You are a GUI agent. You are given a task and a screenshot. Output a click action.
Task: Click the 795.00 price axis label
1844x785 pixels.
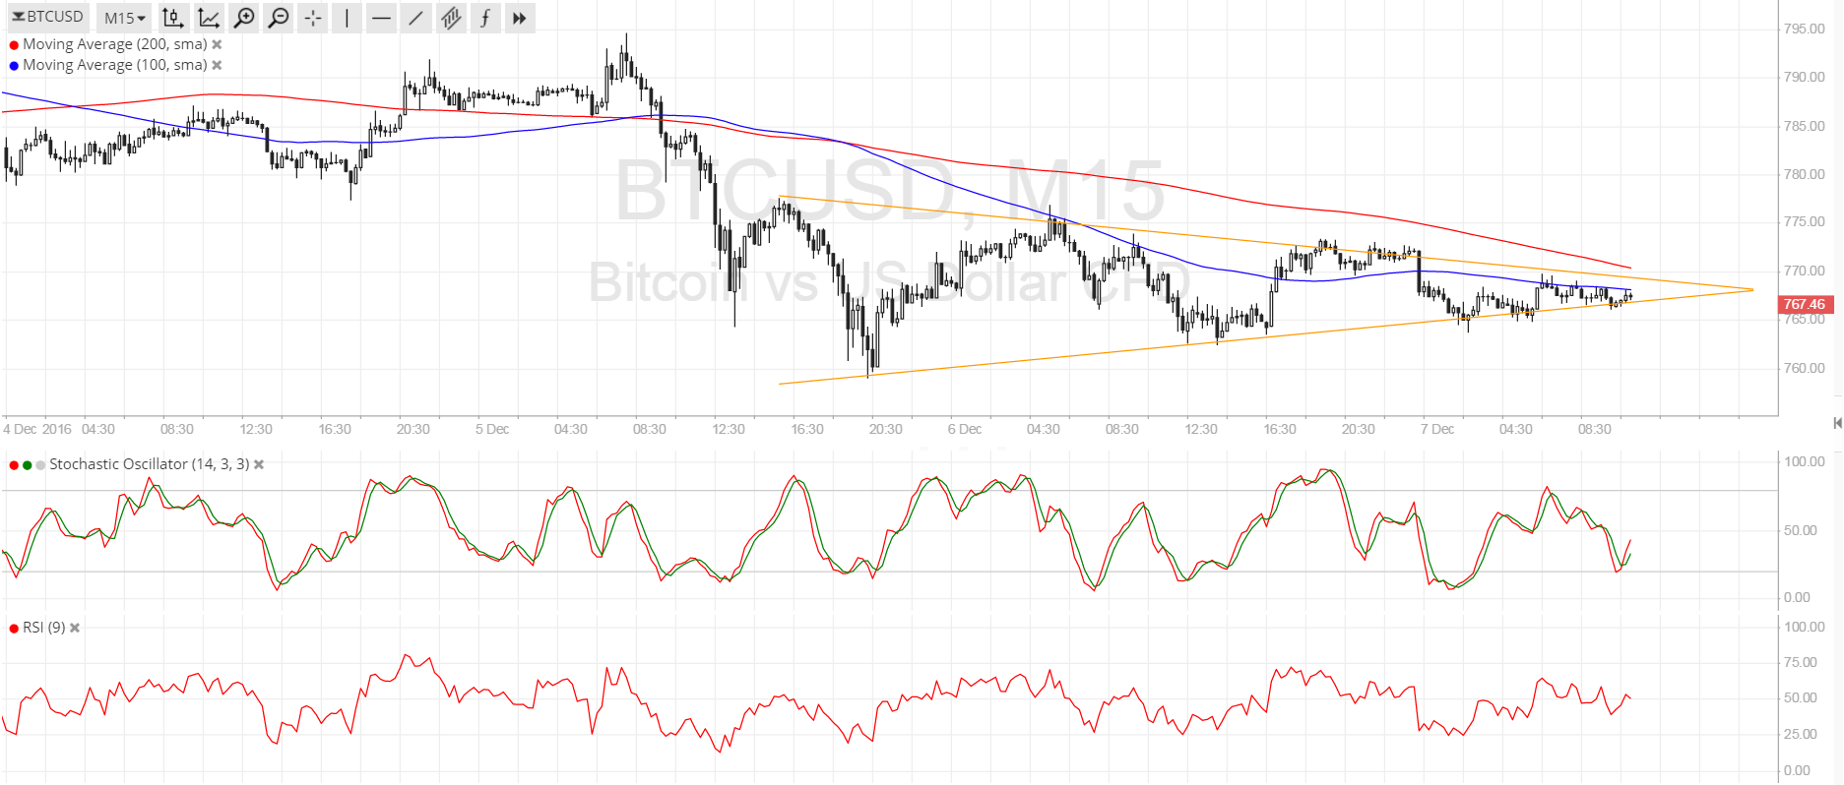click(1804, 29)
